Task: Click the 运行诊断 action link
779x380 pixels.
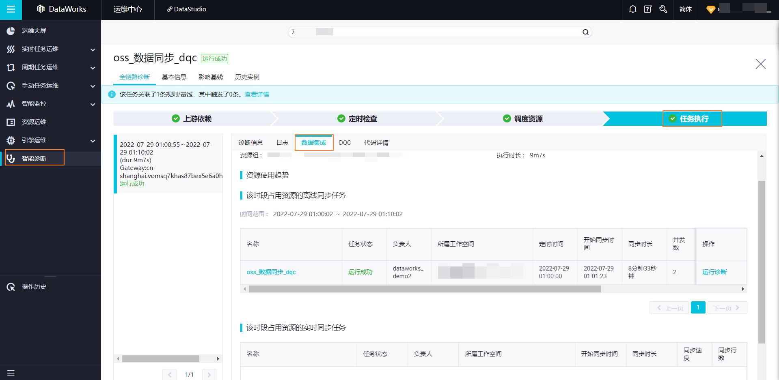Action: [x=714, y=272]
